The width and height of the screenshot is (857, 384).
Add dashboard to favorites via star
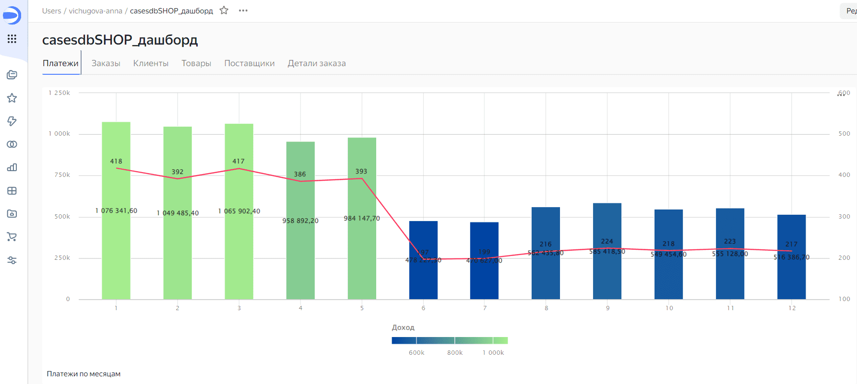pos(224,11)
